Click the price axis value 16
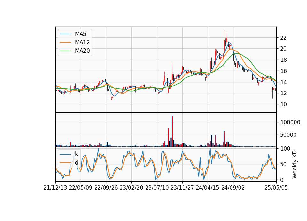Viewport: 307px width, 221px height. coord(284,71)
